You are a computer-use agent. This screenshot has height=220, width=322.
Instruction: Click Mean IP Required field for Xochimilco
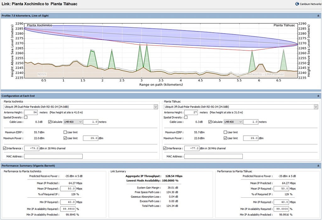68,188
